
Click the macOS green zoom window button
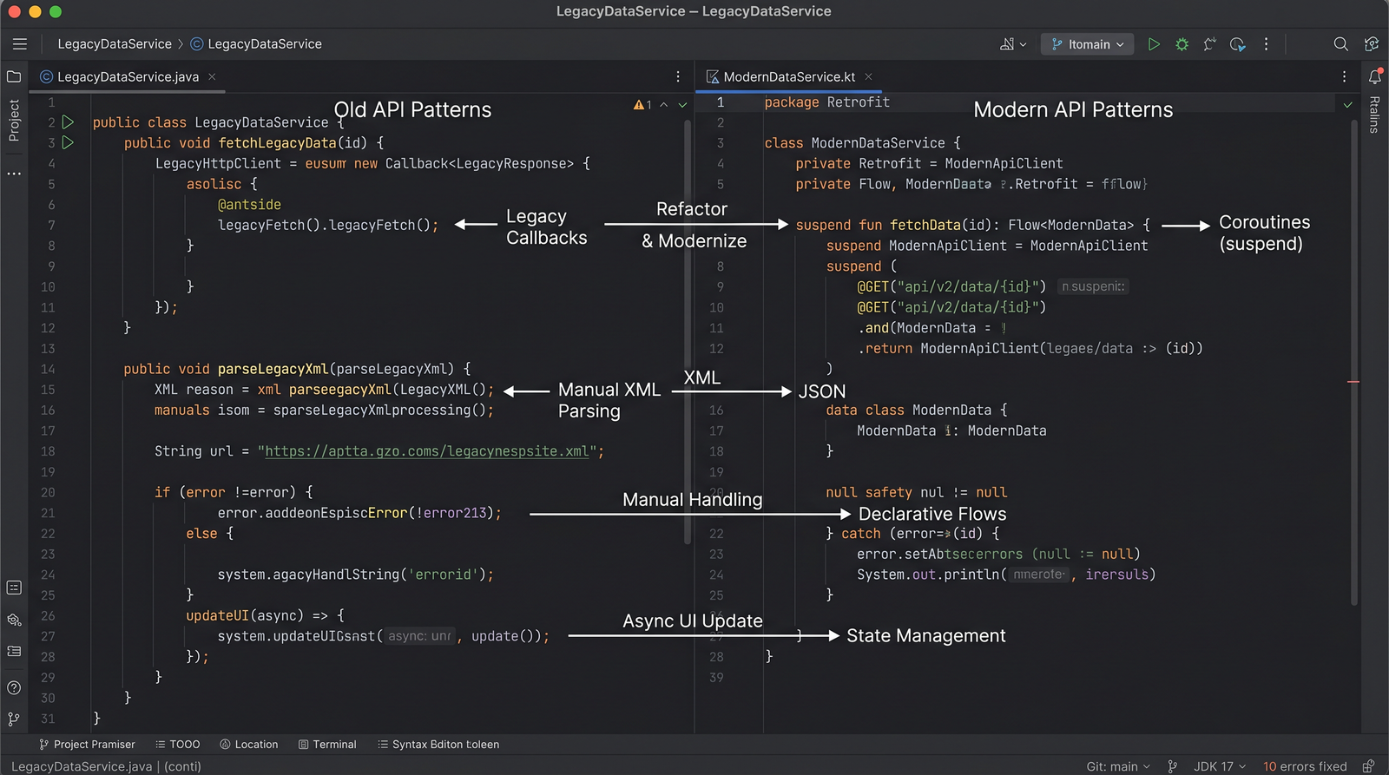[56, 11]
